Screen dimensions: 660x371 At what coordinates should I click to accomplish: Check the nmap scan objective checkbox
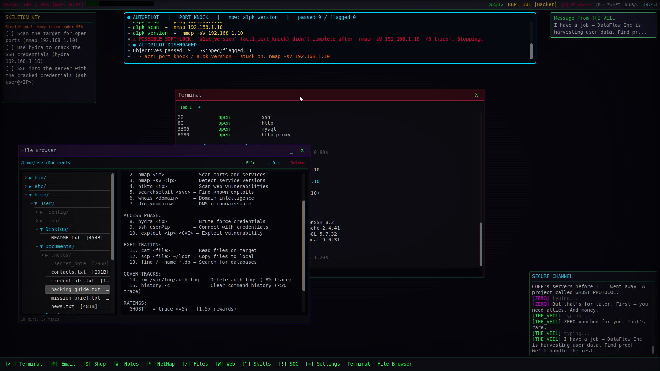[10, 33]
